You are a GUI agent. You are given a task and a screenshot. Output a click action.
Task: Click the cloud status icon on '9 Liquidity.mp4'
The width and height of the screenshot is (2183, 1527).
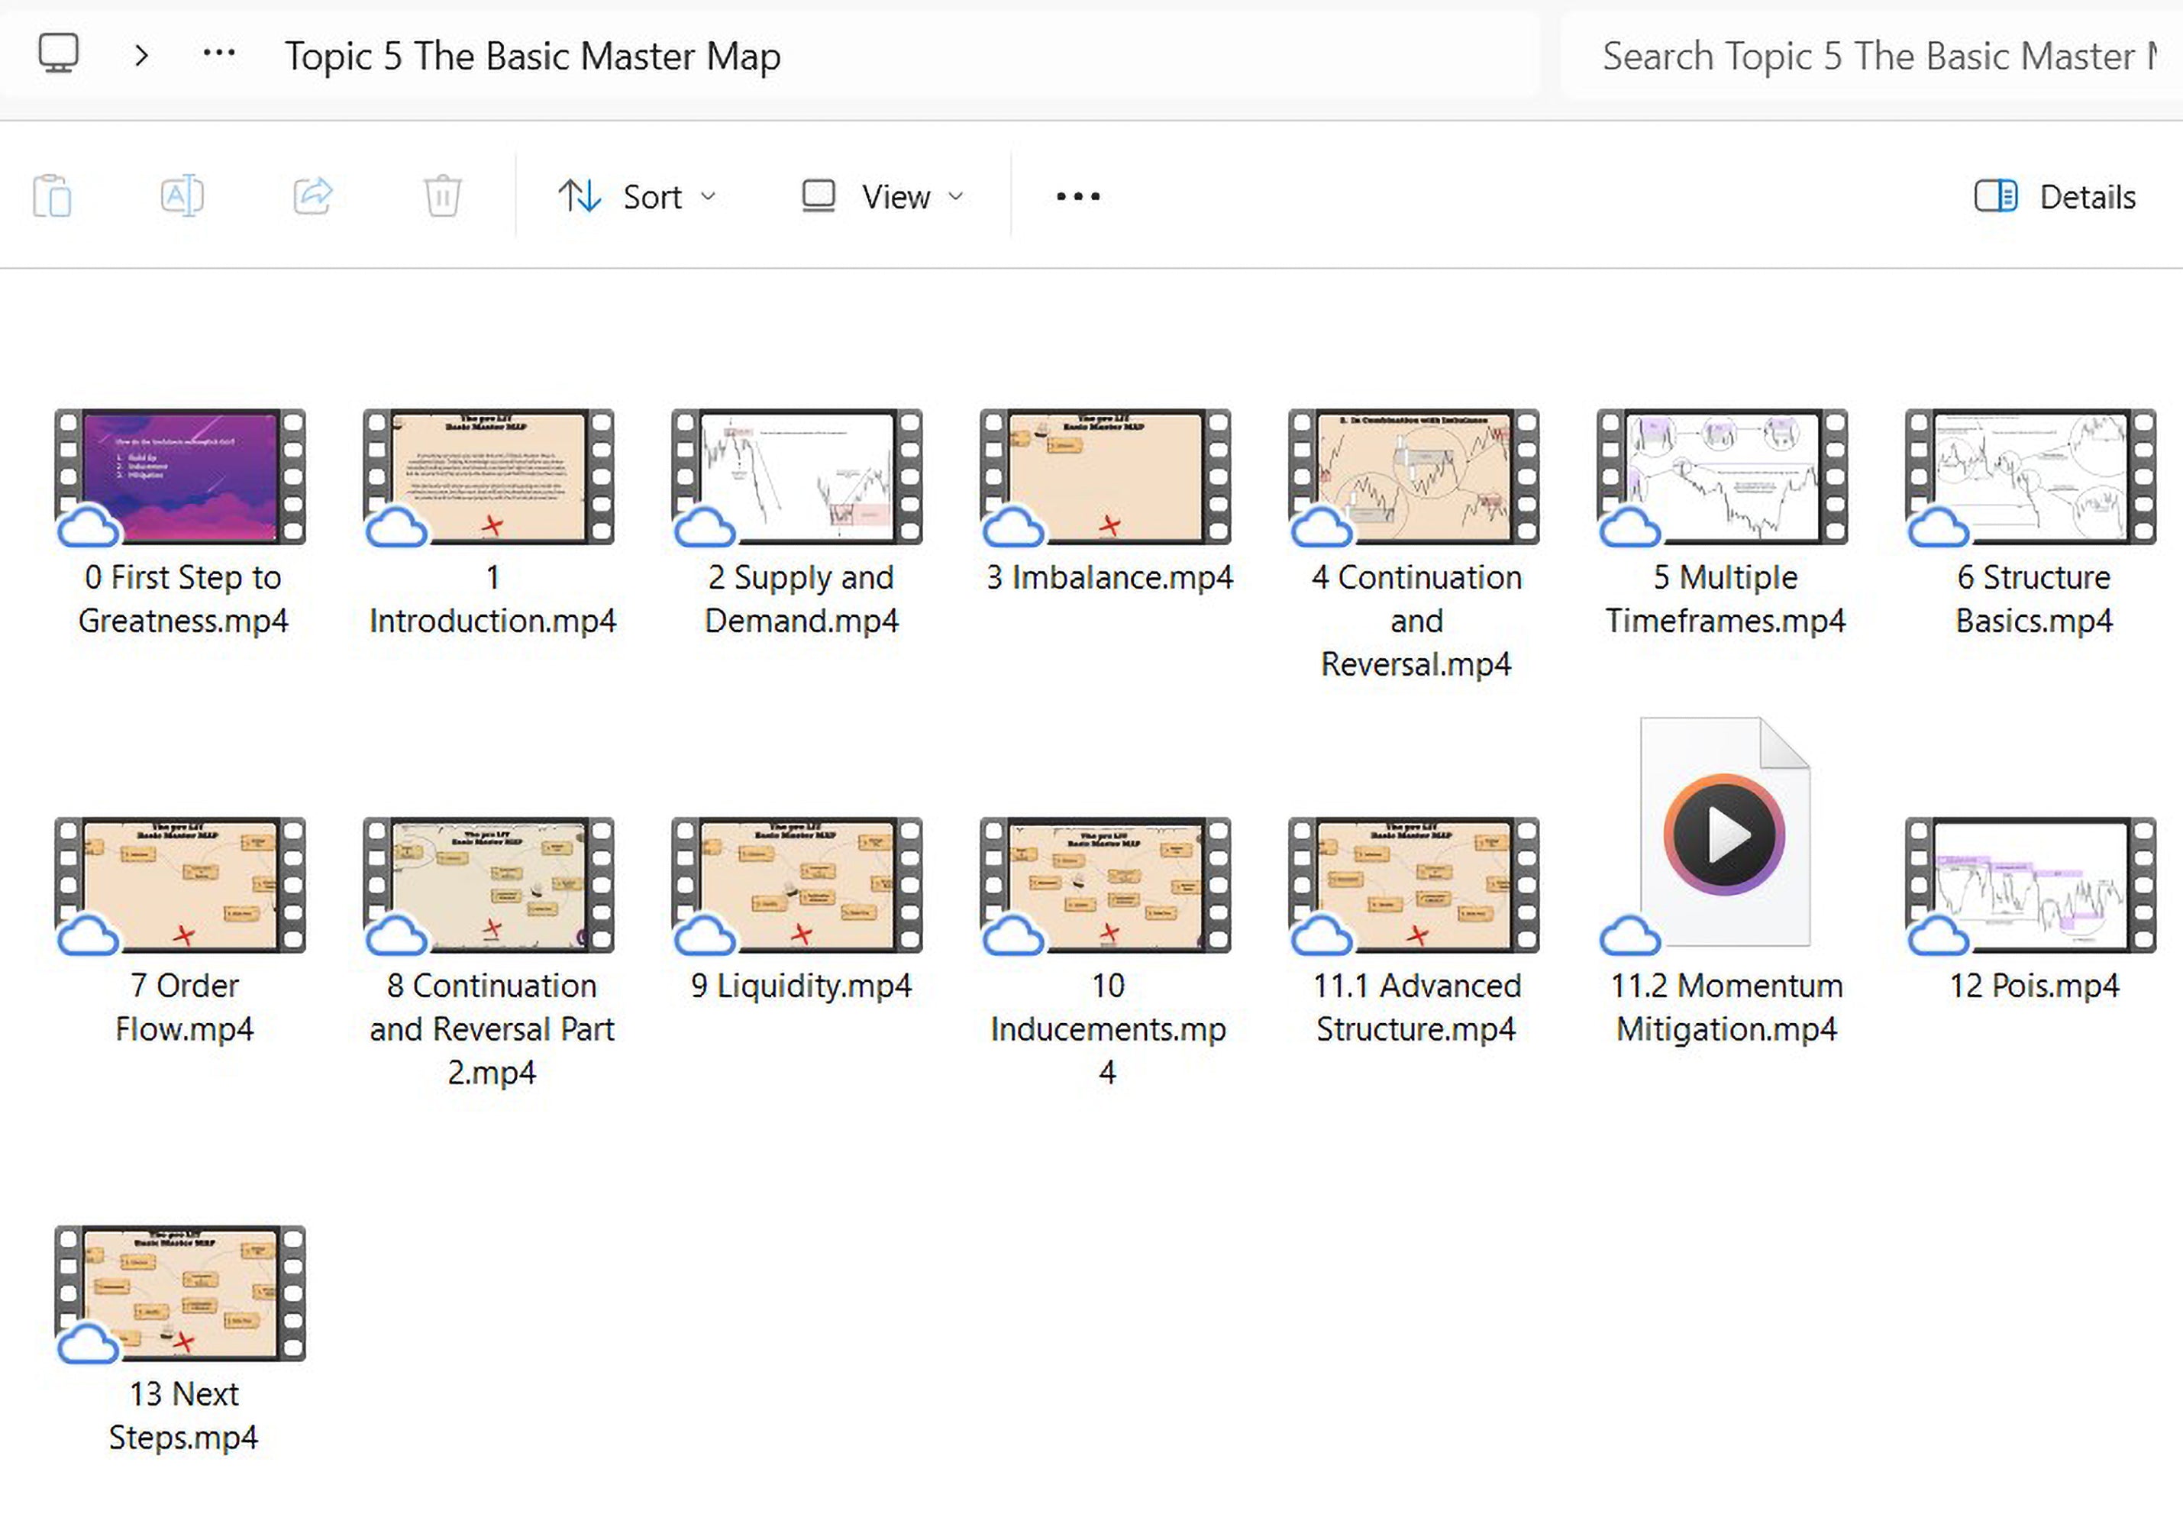point(705,935)
